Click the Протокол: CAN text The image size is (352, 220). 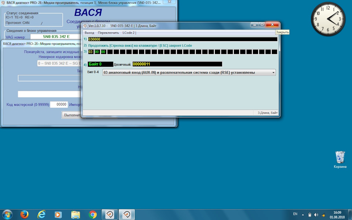pyautogui.click(x=18, y=23)
